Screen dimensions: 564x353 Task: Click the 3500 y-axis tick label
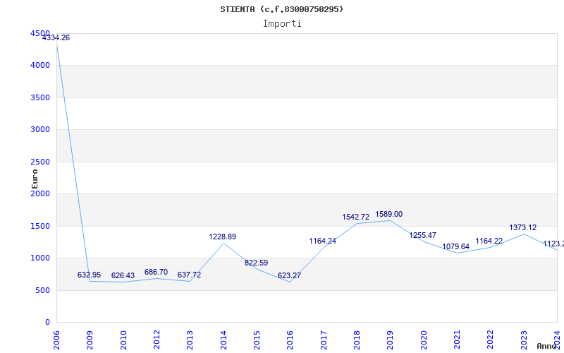(40, 97)
